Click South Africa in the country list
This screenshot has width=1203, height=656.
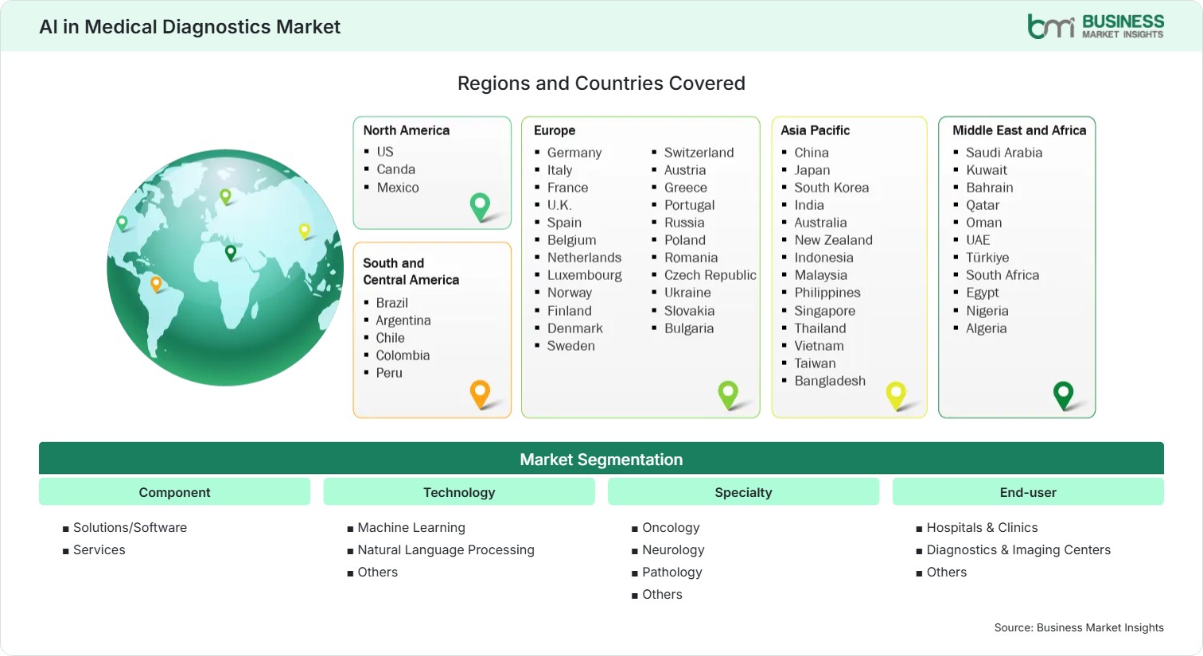[1002, 275]
